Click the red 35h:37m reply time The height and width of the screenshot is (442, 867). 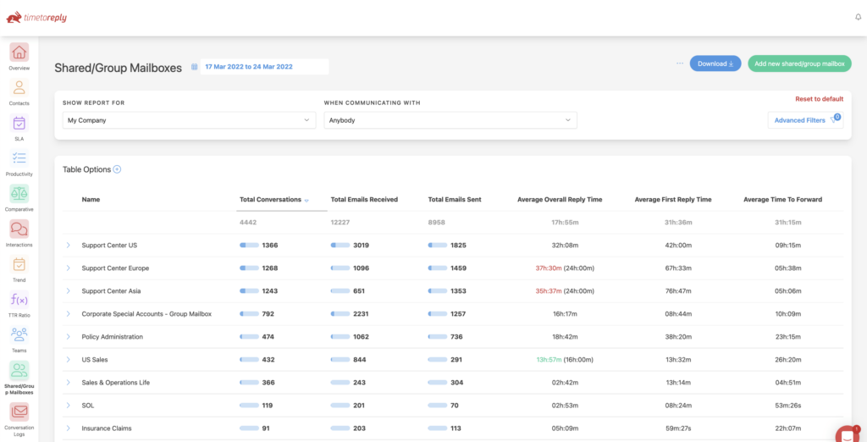tap(549, 291)
